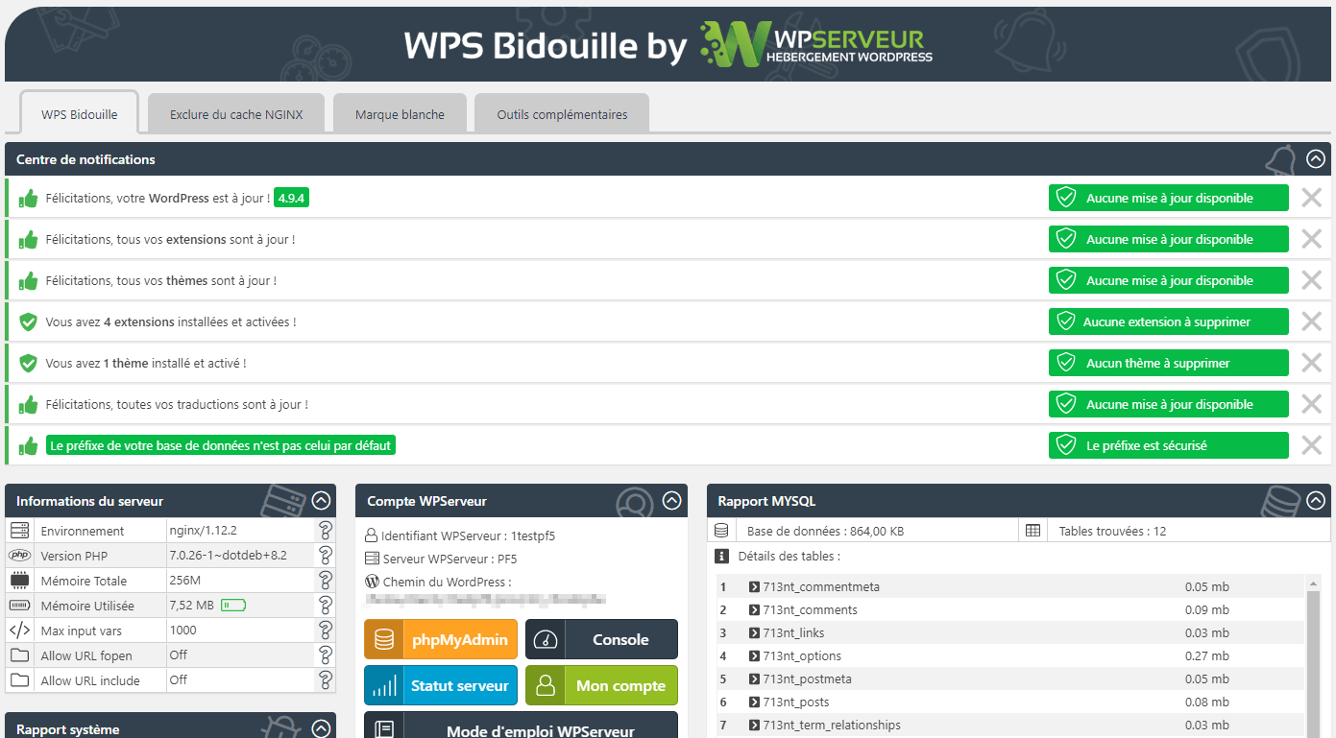Open phpMyAdmin
This screenshot has width=1336, height=738.
pos(441,639)
